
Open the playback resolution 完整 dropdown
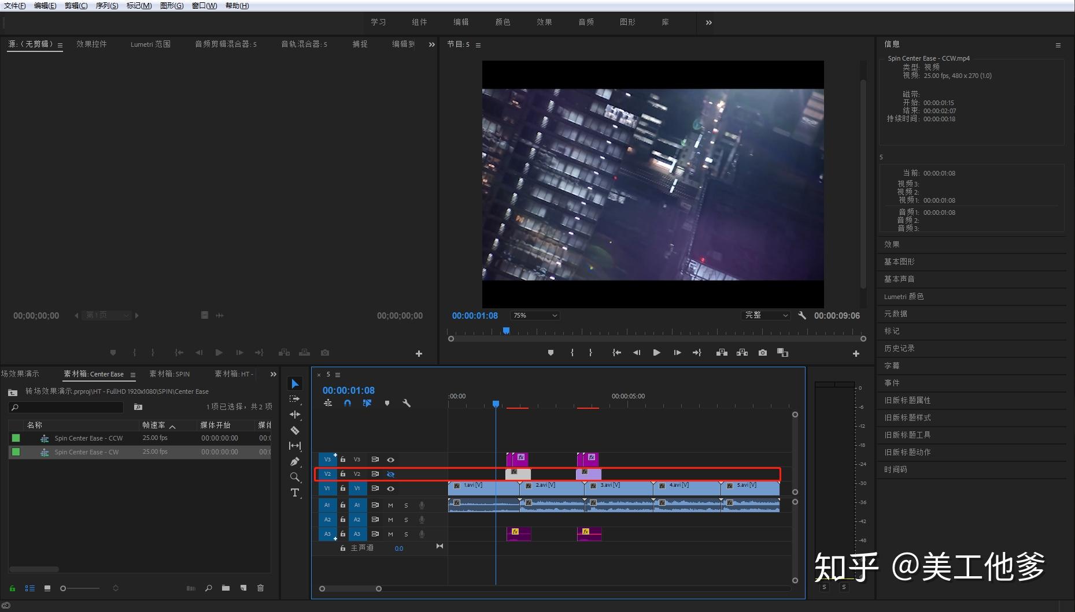coord(766,315)
